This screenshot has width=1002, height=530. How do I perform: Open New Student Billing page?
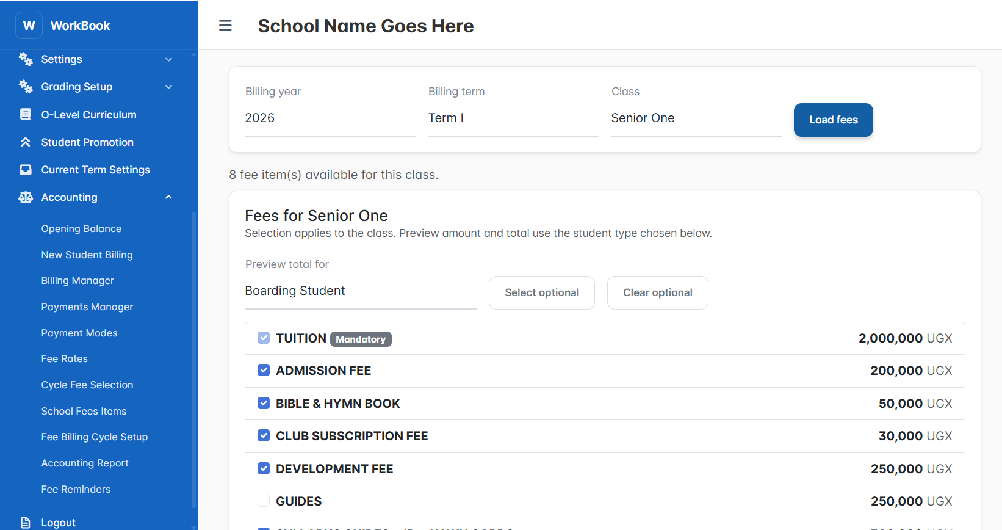tap(87, 255)
